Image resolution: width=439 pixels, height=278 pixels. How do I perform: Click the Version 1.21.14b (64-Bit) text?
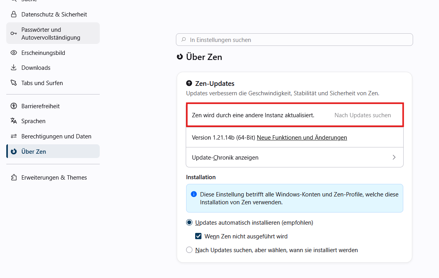coord(224,138)
